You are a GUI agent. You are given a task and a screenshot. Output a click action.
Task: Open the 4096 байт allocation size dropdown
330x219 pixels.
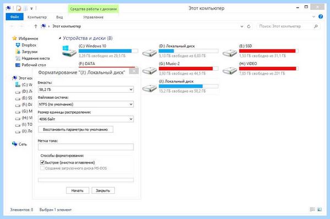coord(86,119)
